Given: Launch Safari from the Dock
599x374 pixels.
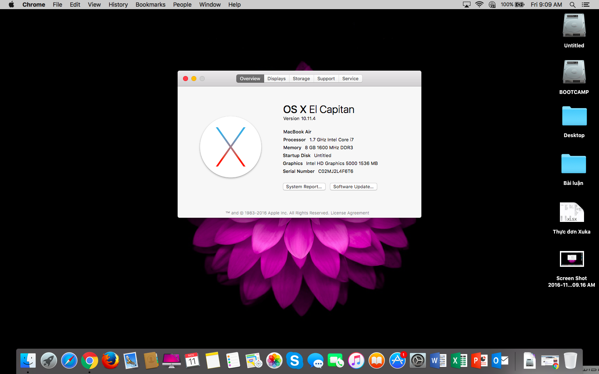Looking at the screenshot, I should pyautogui.click(x=69, y=360).
